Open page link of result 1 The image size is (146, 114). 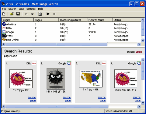pyautogui.click(x=33, y=100)
